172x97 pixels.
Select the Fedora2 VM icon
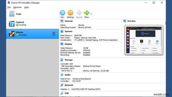click(x=12, y=24)
